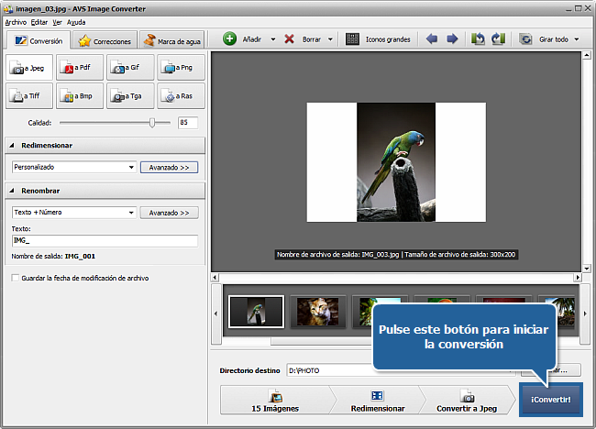Viewport: 596px width, 429px height.
Task: Enable Guardar la fecha de modificación checkbox
Action: click(x=15, y=278)
